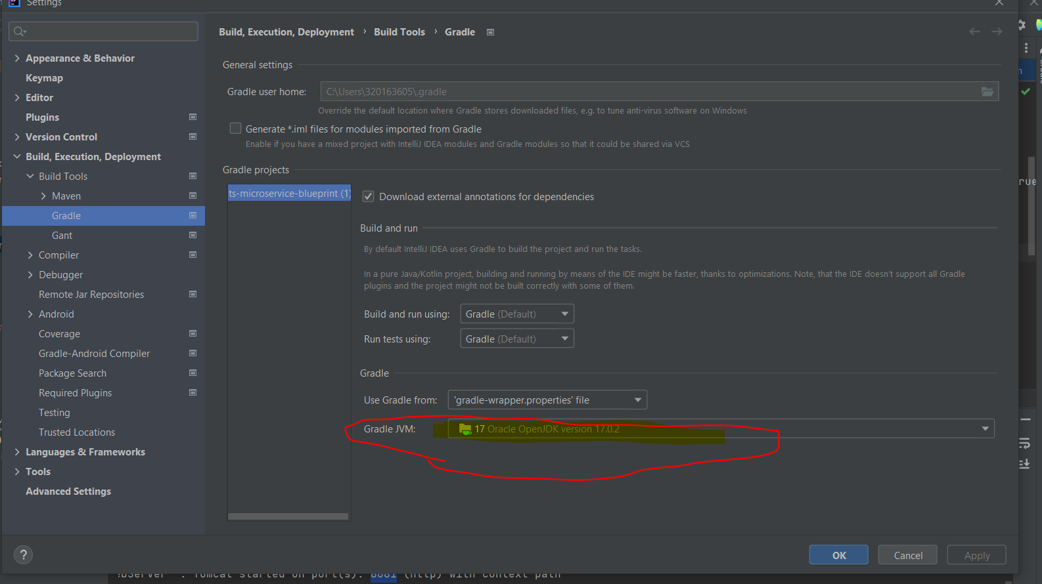Screen dimensions: 1042x584
Task: Click breadcrumb project icon after Gradle
Action: (490, 32)
